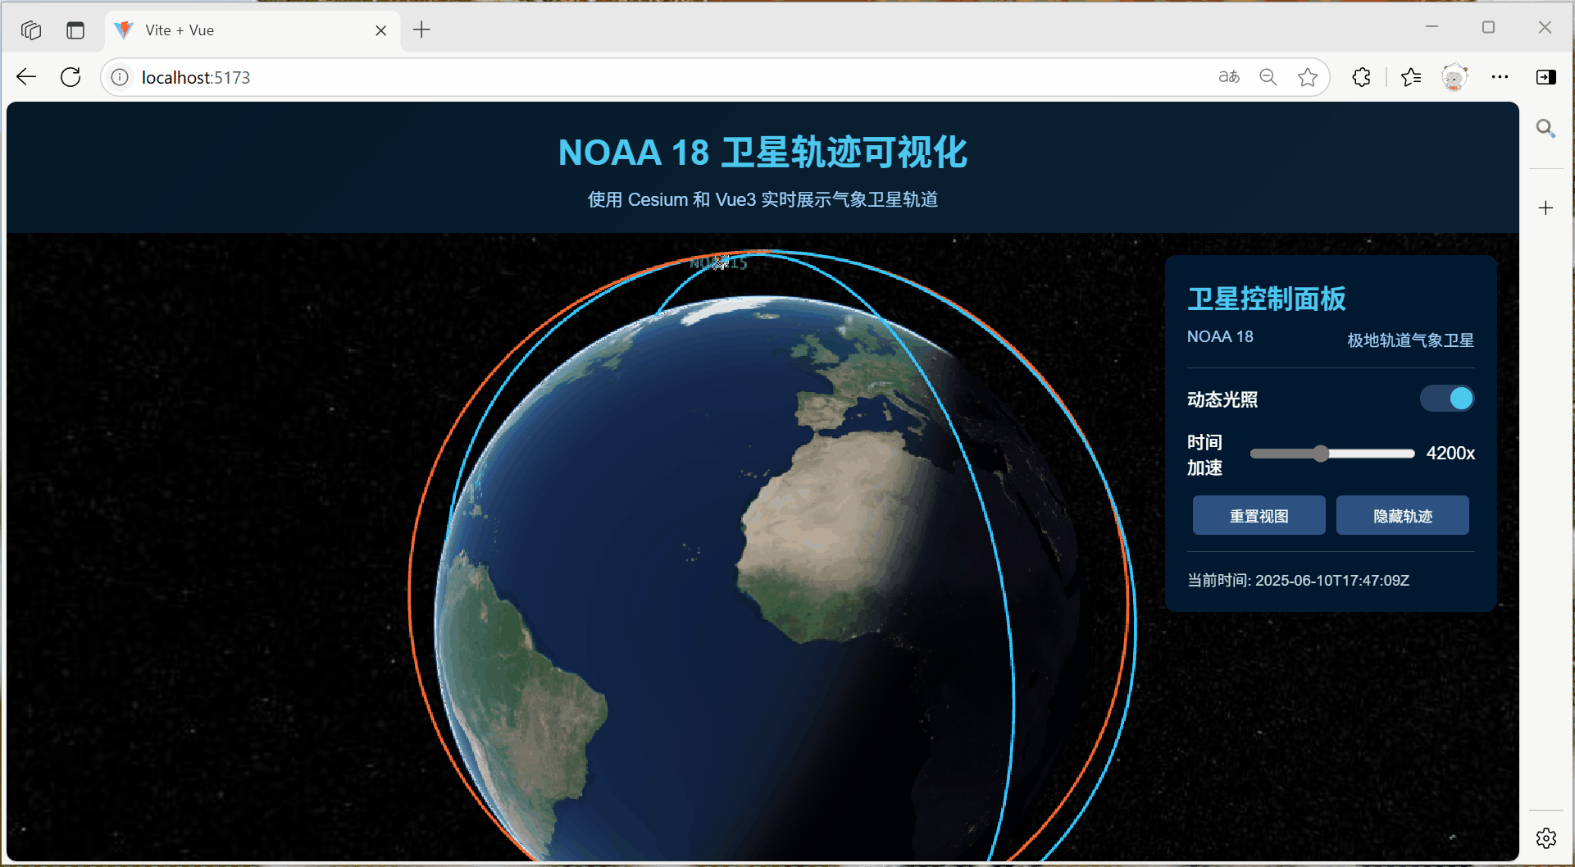This screenshot has width=1575, height=867.
Task: Click the NOAA 18 name in control panel
Action: (x=1220, y=337)
